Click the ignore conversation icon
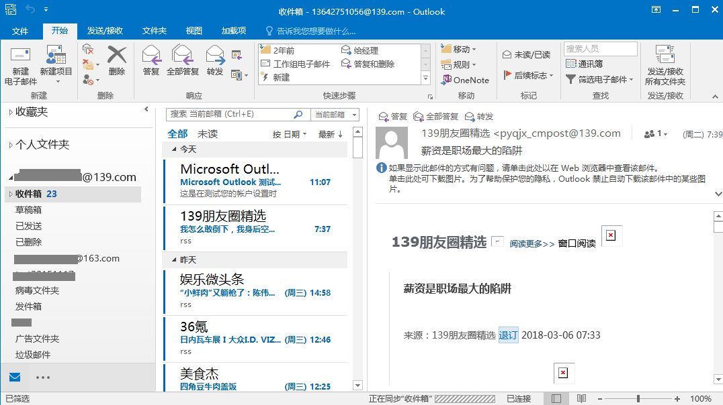The image size is (723, 405). point(87,49)
